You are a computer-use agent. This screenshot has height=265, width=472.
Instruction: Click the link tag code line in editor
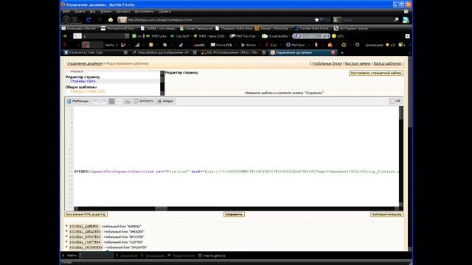coord(236,172)
